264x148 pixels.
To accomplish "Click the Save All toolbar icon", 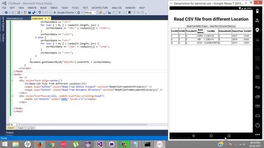I will click(34, 13).
